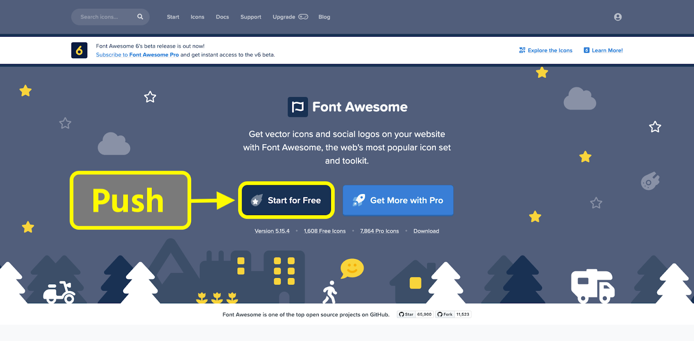The width and height of the screenshot is (694, 341).
Task: Click the GitHub Fork button
Action: click(x=445, y=315)
